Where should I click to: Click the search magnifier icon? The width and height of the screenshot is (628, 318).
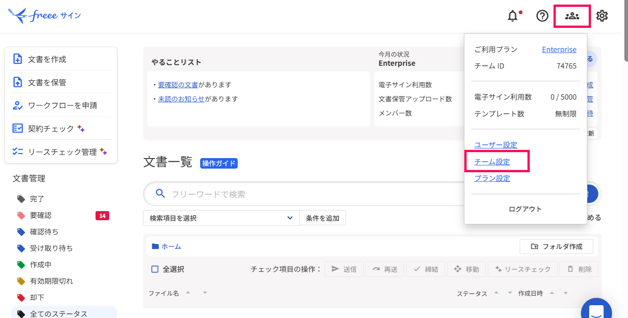tap(160, 194)
